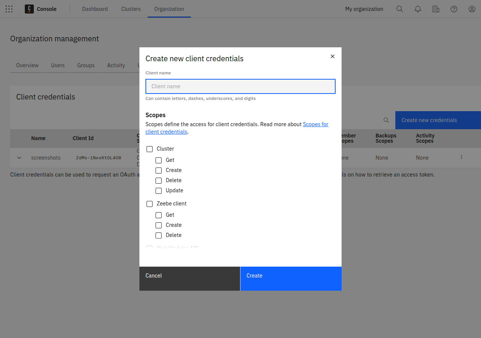Click the Client name input field
Image resolution: width=481 pixels, height=338 pixels.
[240, 86]
